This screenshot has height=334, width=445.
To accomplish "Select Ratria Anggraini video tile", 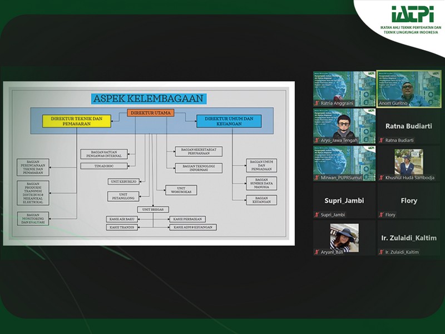I will (344, 89).
